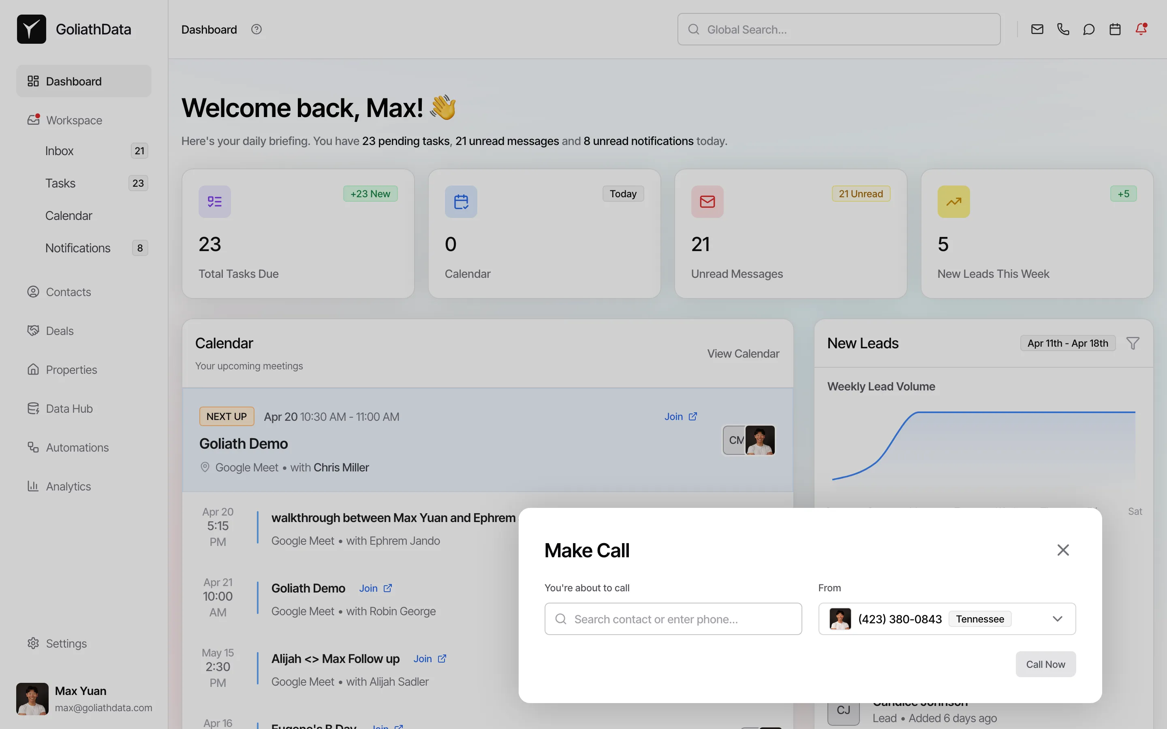Viewport: 1167px width, 729px height.
Task: Join the next up Goliath Demo meeting
Action: (680, 417)
